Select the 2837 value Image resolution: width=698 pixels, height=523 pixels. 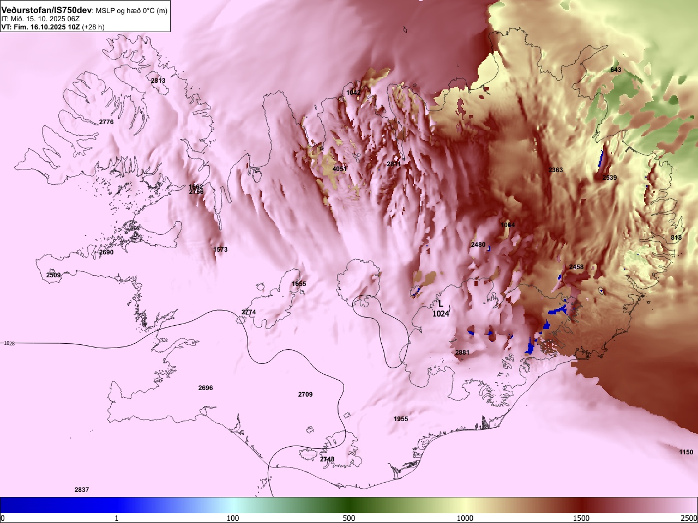[x=82, y=490]
